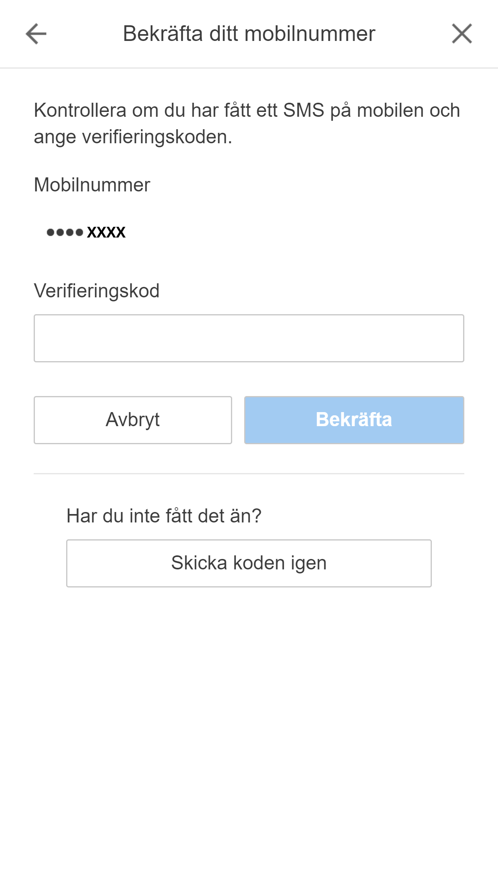Click Skicka koden igen to resend code
The height and width of the screenshot is (886, 498).
point(249,563)
